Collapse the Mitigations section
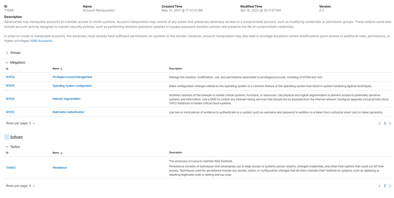 click(7, 63)
